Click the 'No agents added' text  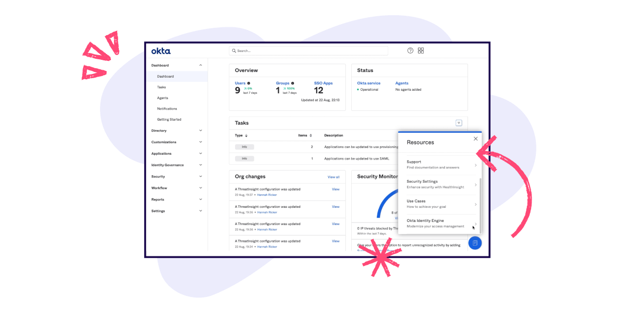click(x=408, y=90)
